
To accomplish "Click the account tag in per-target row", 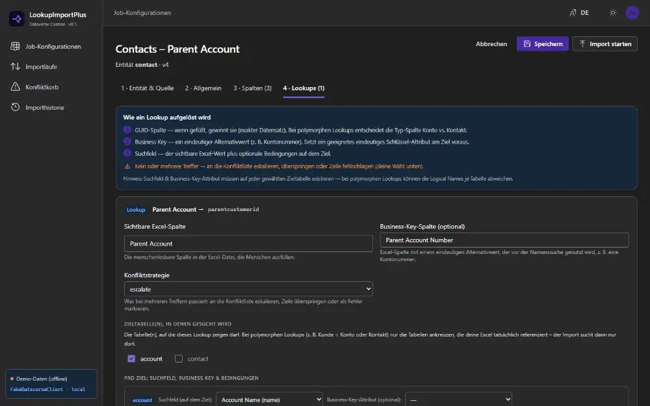I will click(x=142, y=400).
